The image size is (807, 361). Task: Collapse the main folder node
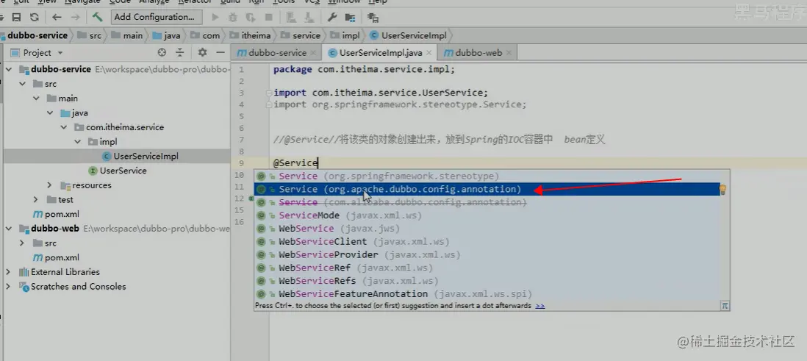click(36, 99)
